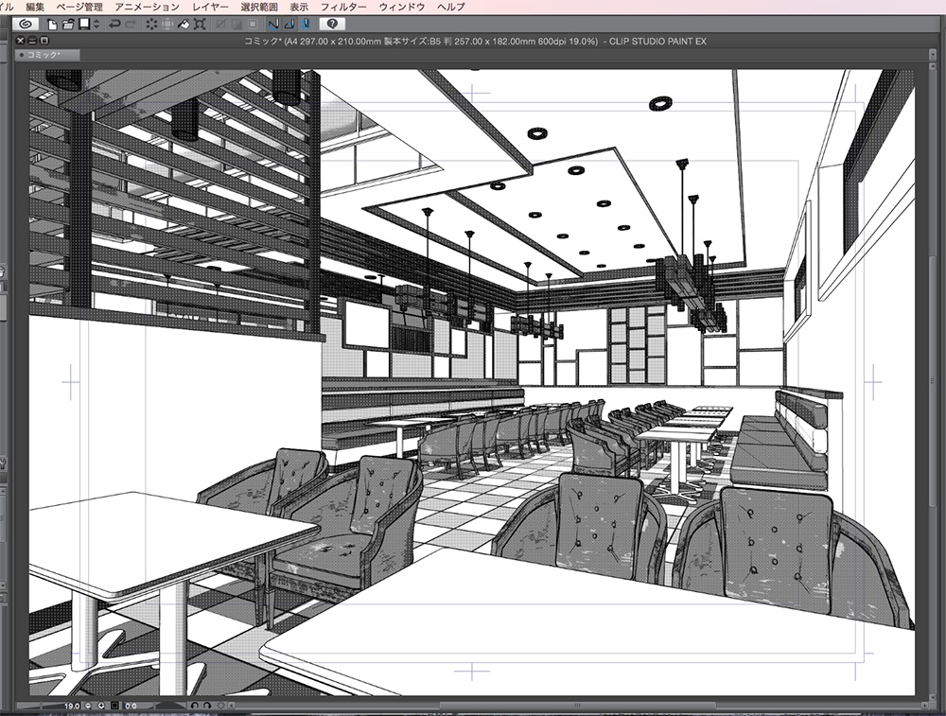946x716 pixels.
Task: Reset canvas rotation icon
Action: [x=220, y=706]
